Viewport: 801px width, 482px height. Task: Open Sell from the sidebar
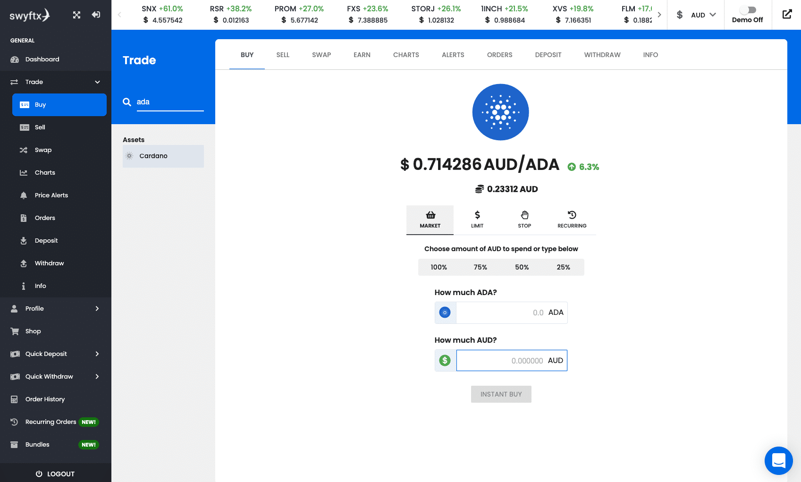(59, 127)
